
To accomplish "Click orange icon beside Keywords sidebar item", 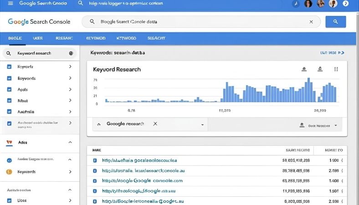I will (x=9, y=172).
